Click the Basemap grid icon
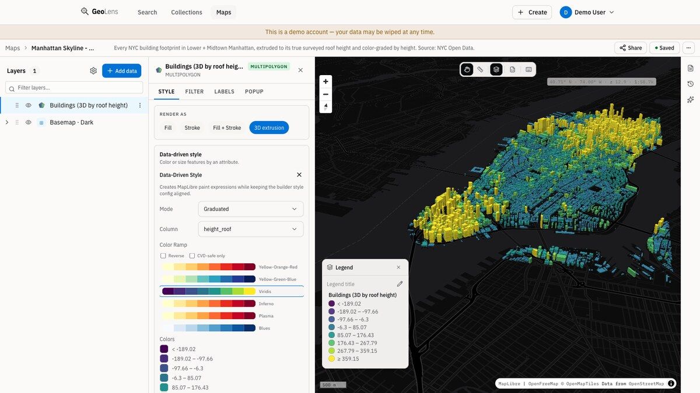The width and height of the screenshot is (700, 393). pos(41,122)
